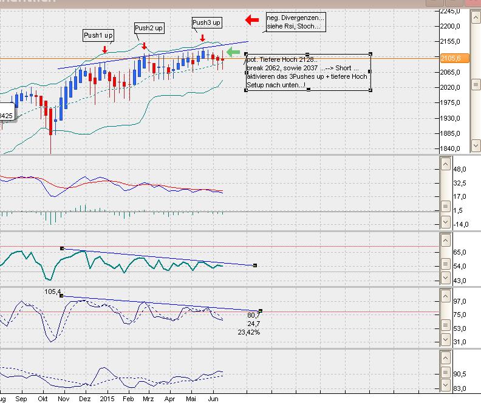Click the bottom-right handle of the selected text box
This screenshot has height=403, width=481.
coord(370,90)
